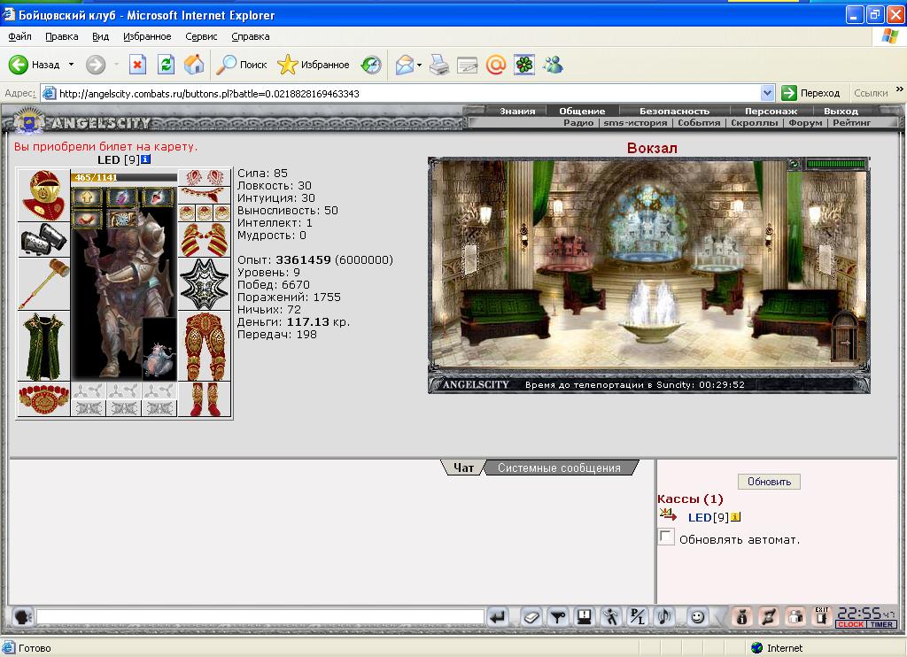Screen dimensions: 907x657
Task: Switch to the Чат tab
Action: tap(463, 468)
